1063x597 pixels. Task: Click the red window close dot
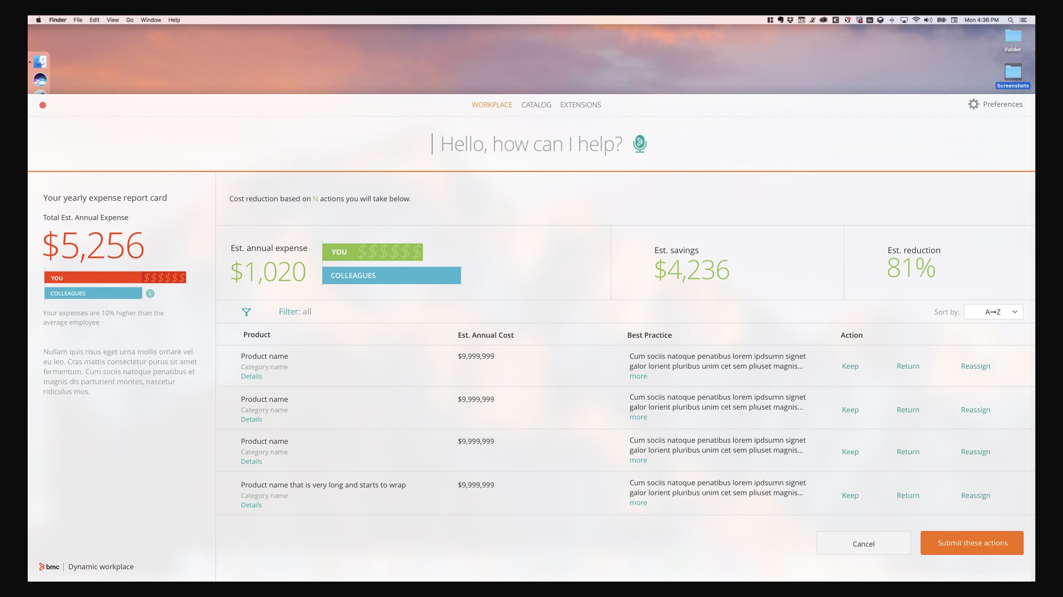tap(43, 105)
